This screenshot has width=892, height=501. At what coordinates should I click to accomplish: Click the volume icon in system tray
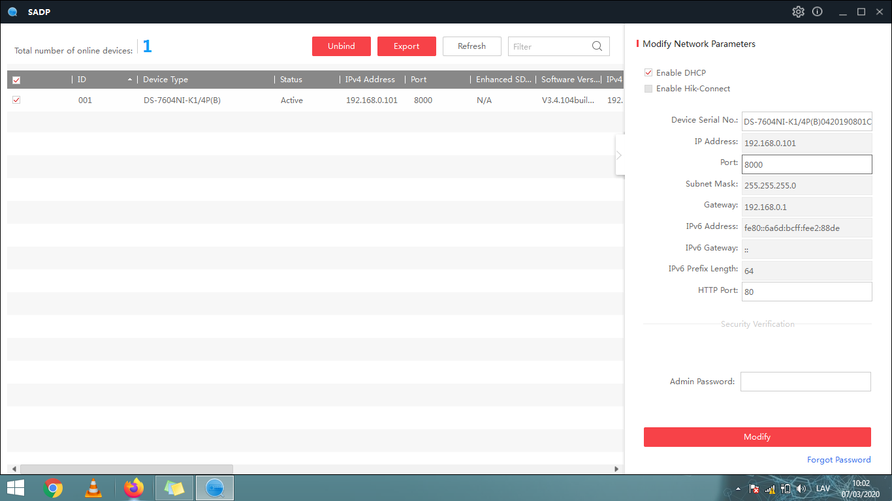pos(801,489)
